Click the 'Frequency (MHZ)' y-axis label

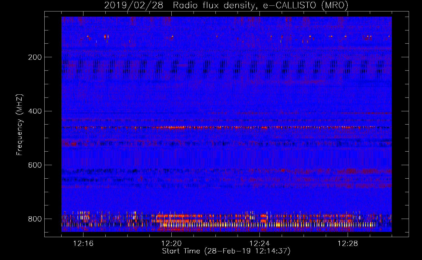20,125
